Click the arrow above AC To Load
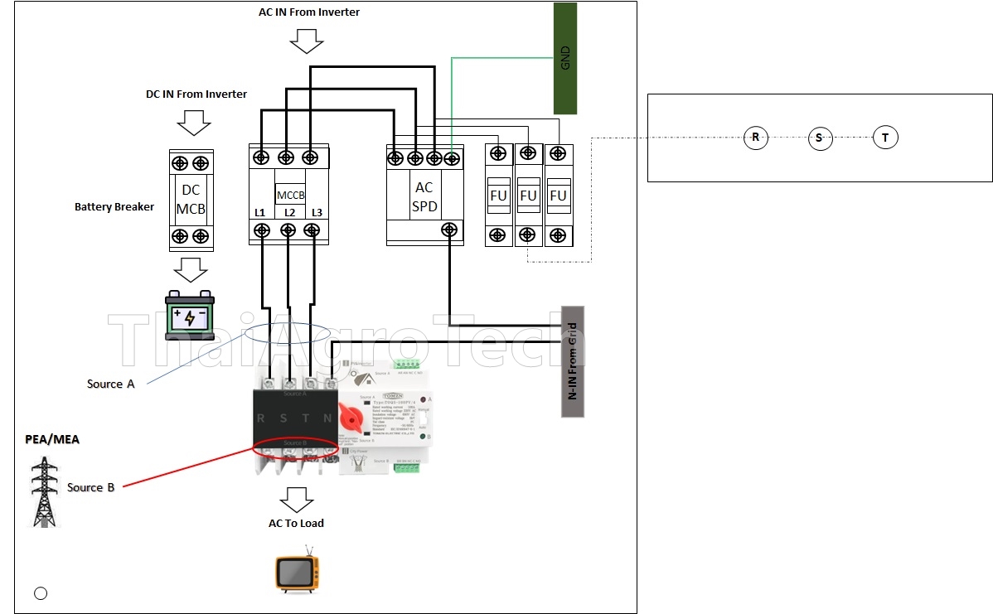The image size is (993, 614). click(x=297, y=498)
